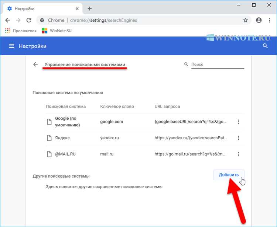Click the magnifier icon in blue header
The image size is (277, 227).
265,46
